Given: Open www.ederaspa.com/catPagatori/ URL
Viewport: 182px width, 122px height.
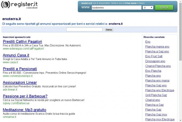Looking at the screenshot, I should click(23, 49).
